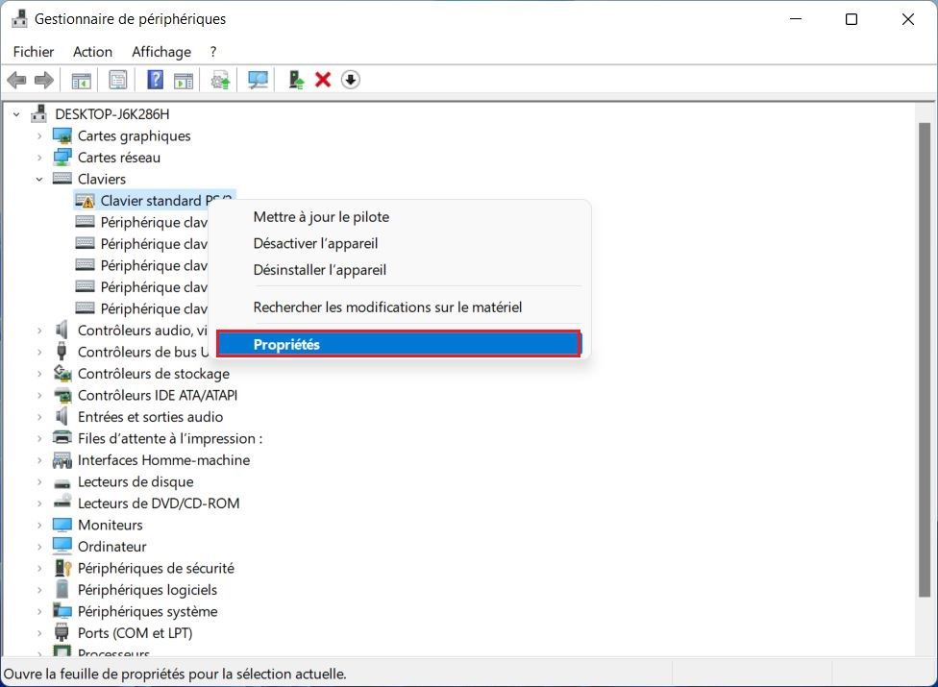Click the back navigation arrow
Image resolution: width=938 pixels, height=687 pixels.
(x=16, y=79)
